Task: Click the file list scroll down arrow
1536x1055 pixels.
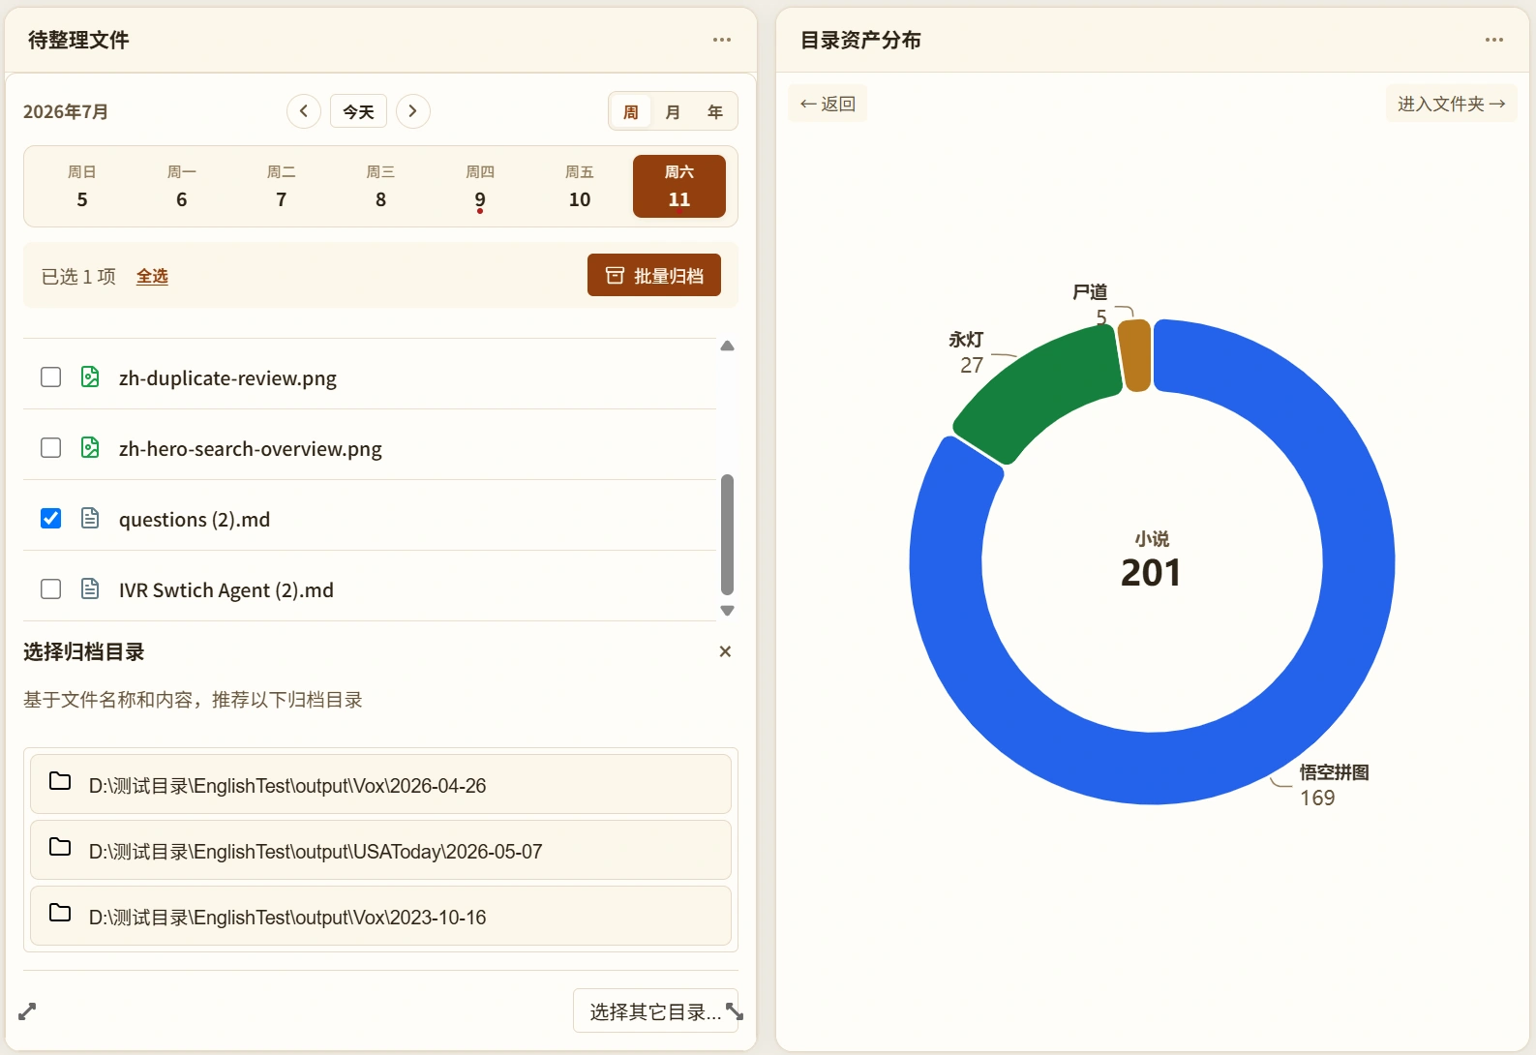Action: coord(728,611)
